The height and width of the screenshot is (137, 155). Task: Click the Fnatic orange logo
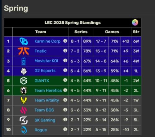click(x=24, y=51)
